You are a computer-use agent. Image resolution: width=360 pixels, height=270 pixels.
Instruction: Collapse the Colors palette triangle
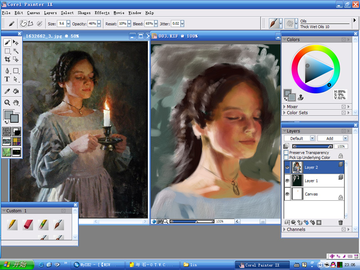coord(284,40)
